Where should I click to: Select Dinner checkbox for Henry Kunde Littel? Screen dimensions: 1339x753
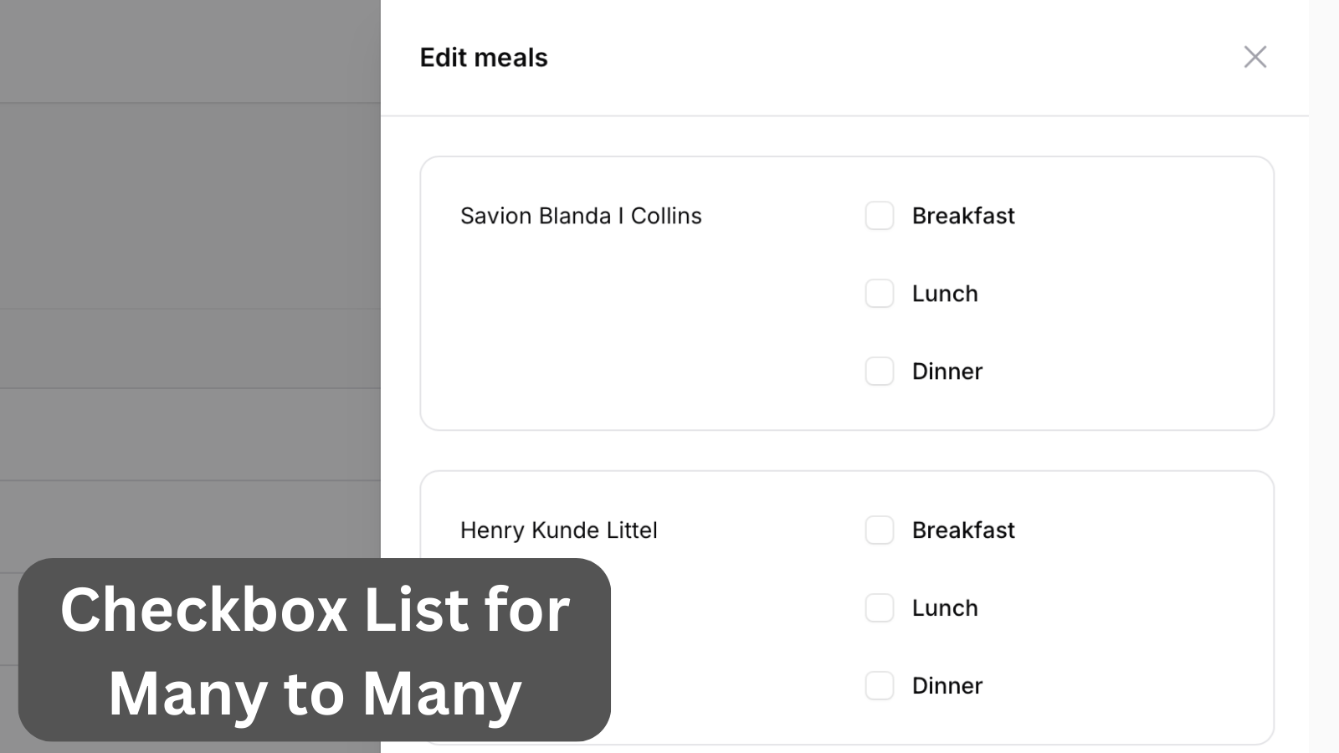point(880,686)
